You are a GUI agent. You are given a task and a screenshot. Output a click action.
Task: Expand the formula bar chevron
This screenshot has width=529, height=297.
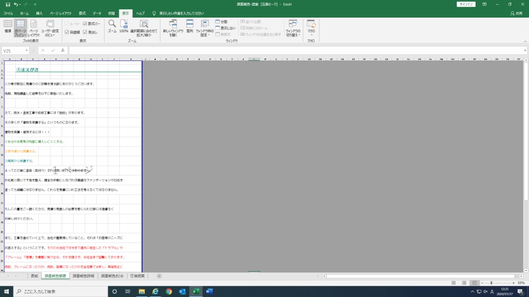coord(525,50)
